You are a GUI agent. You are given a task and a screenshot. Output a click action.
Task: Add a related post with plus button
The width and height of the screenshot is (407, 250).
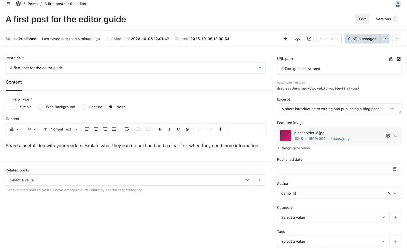tap(259, 180)
